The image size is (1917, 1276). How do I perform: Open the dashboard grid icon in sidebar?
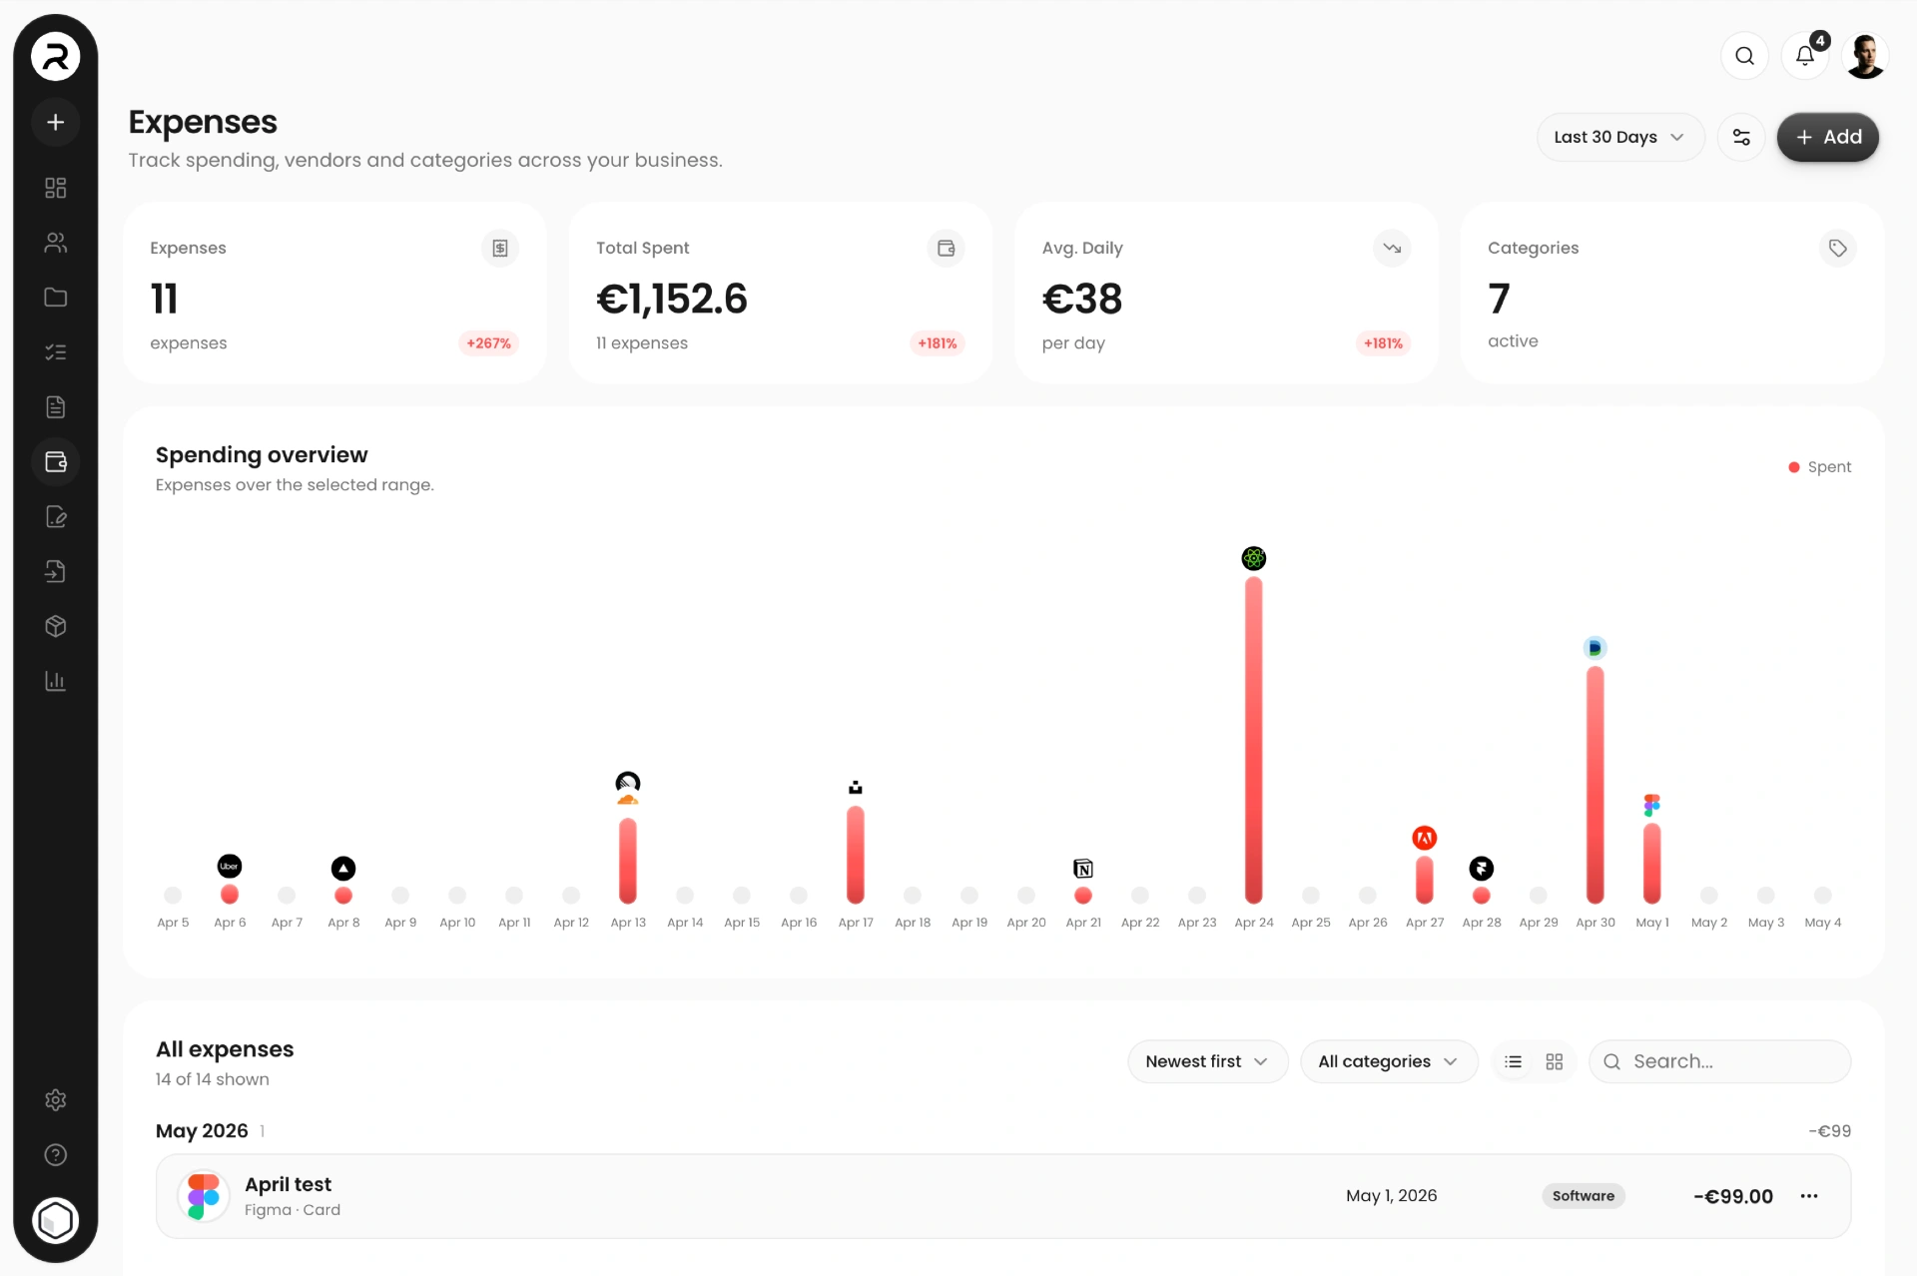(56, 188)
